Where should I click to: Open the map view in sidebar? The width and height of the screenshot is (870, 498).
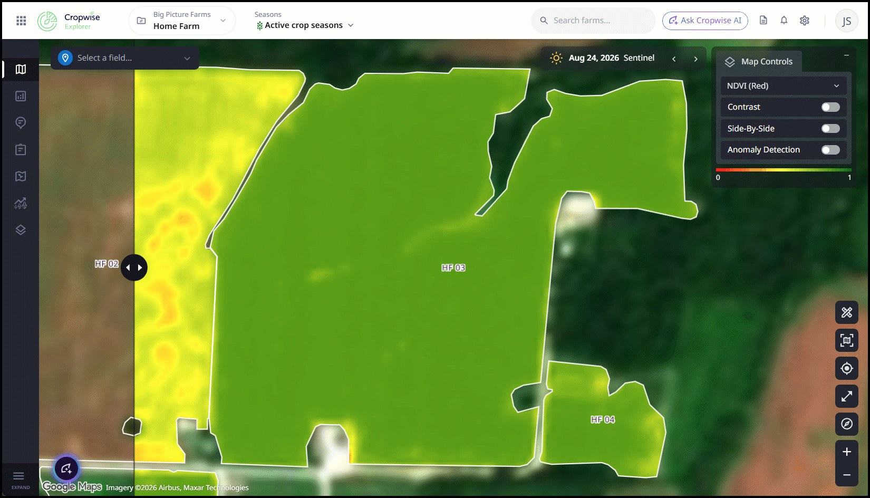pos(21,69)
